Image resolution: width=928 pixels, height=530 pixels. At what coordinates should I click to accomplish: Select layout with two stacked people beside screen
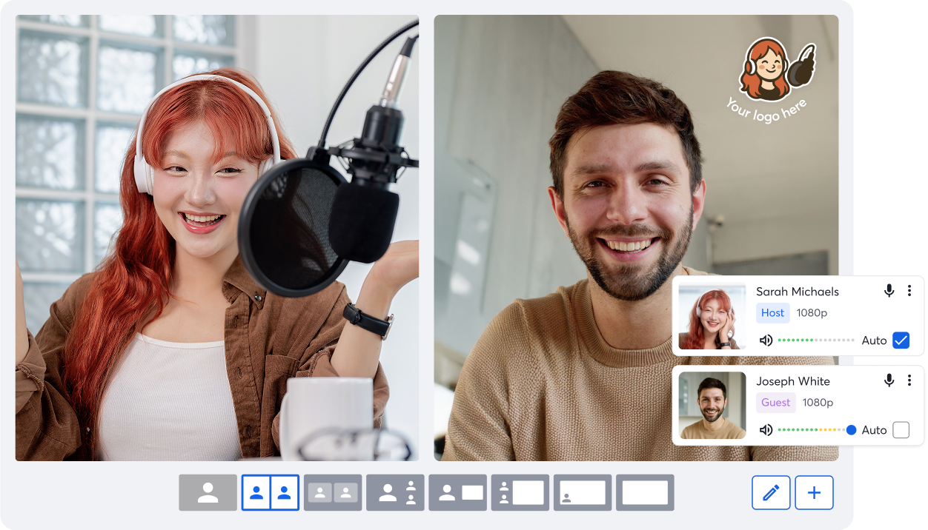pos(520,493)
